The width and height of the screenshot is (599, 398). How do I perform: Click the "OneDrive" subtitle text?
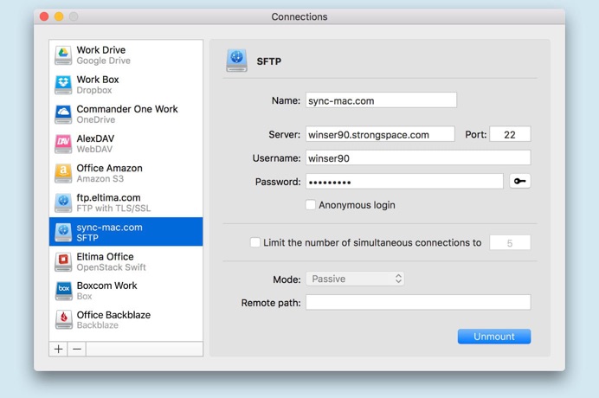point(96,119)
